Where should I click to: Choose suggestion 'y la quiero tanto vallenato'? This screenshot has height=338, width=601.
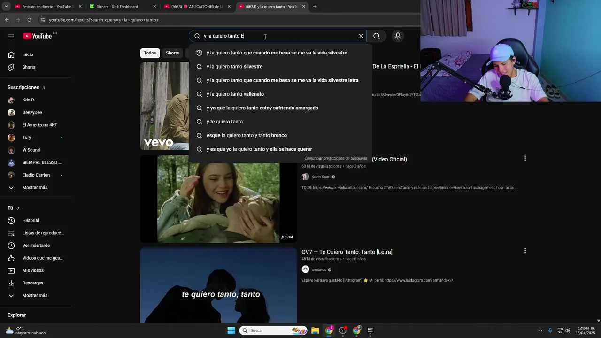click(x=280, y=94)
